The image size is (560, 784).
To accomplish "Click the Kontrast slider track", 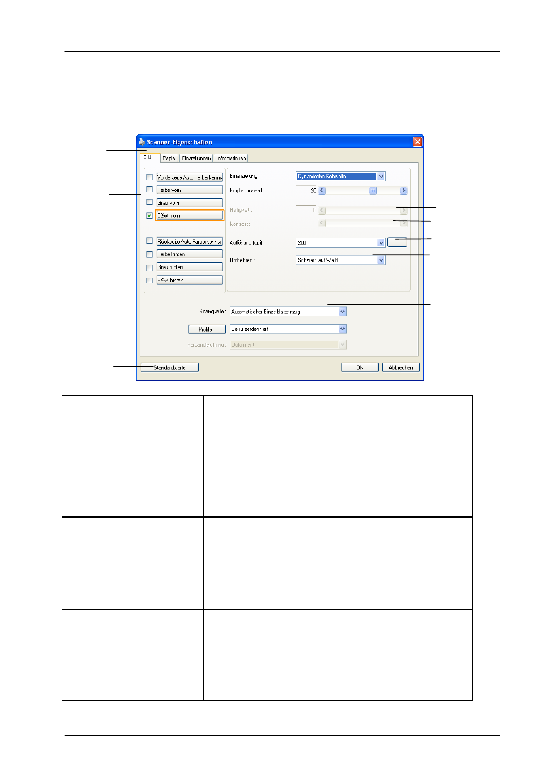I will (363, 224).
